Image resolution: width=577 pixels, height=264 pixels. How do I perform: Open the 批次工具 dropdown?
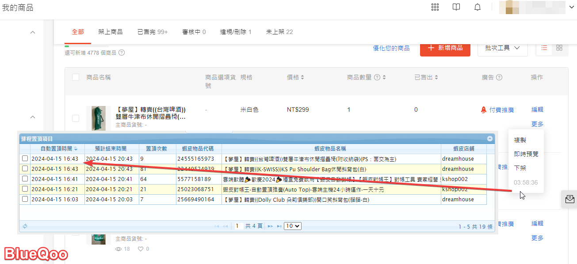point(502,48)
